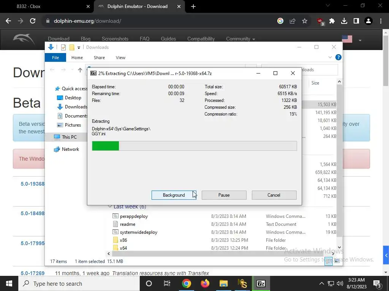Viewport: 389px width, 291px height.
Task: Open the Blog page on Dolphin site
Action: [85, 39]
